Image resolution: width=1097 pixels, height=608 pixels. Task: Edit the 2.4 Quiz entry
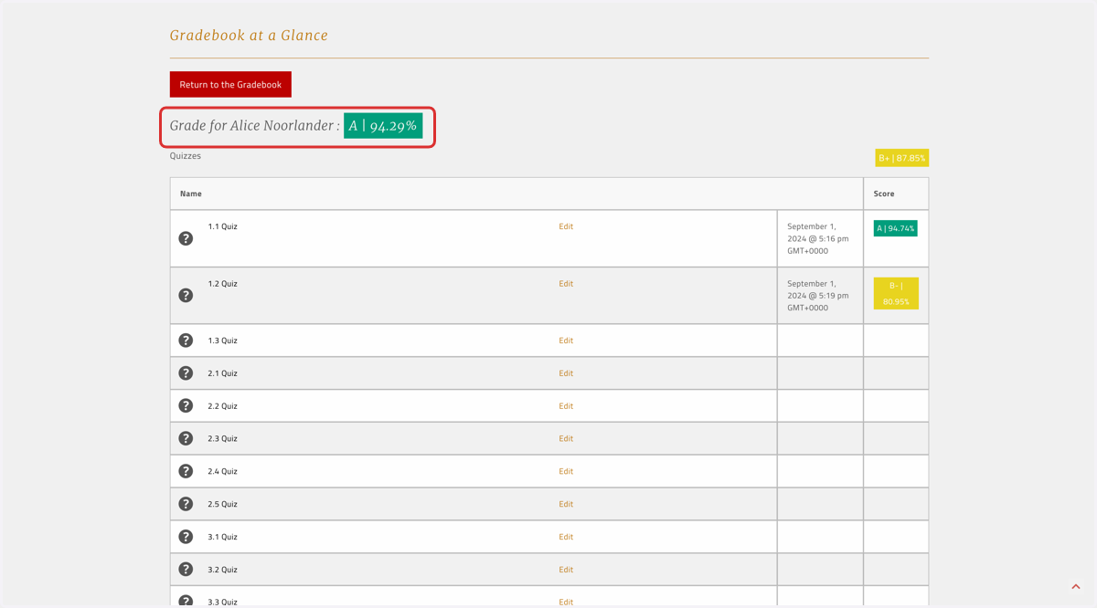point(566,472)
